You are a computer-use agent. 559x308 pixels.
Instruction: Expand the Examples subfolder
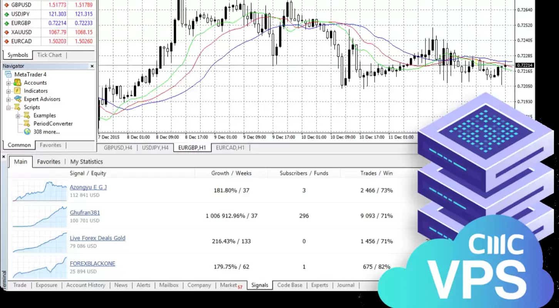[x=18, y=116]
